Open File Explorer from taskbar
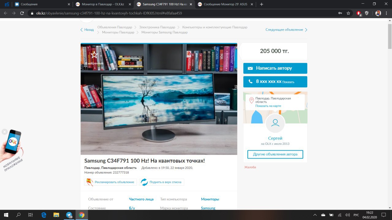This screenshot has height=220, width=392. (56, 215)
